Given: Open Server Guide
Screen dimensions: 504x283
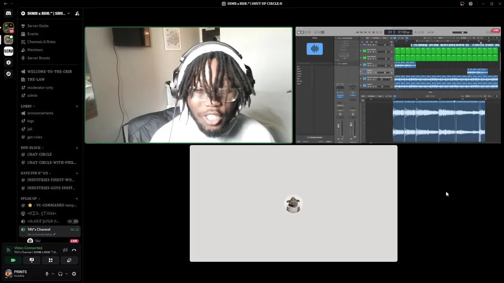Looking at the screenshot, I should 50,26.
